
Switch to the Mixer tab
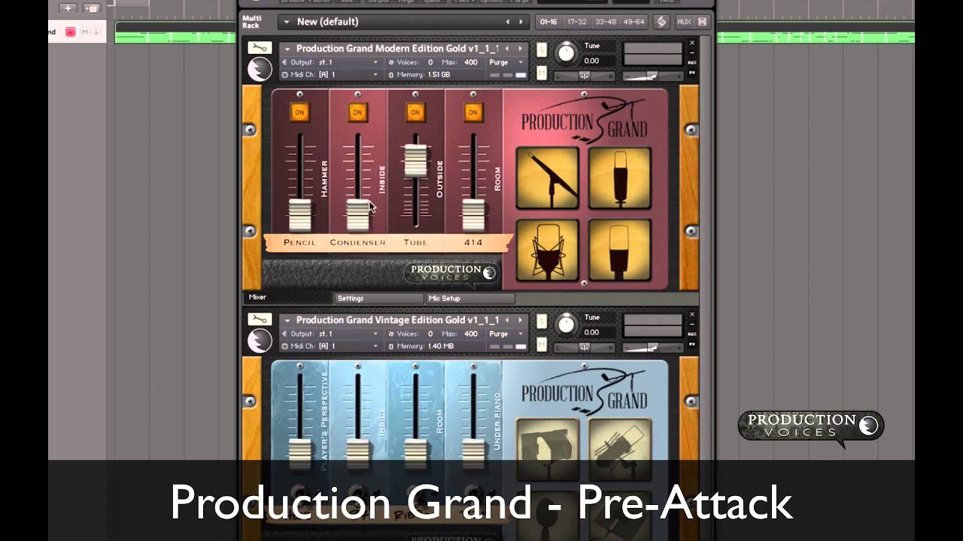click(x=290, y=298)
